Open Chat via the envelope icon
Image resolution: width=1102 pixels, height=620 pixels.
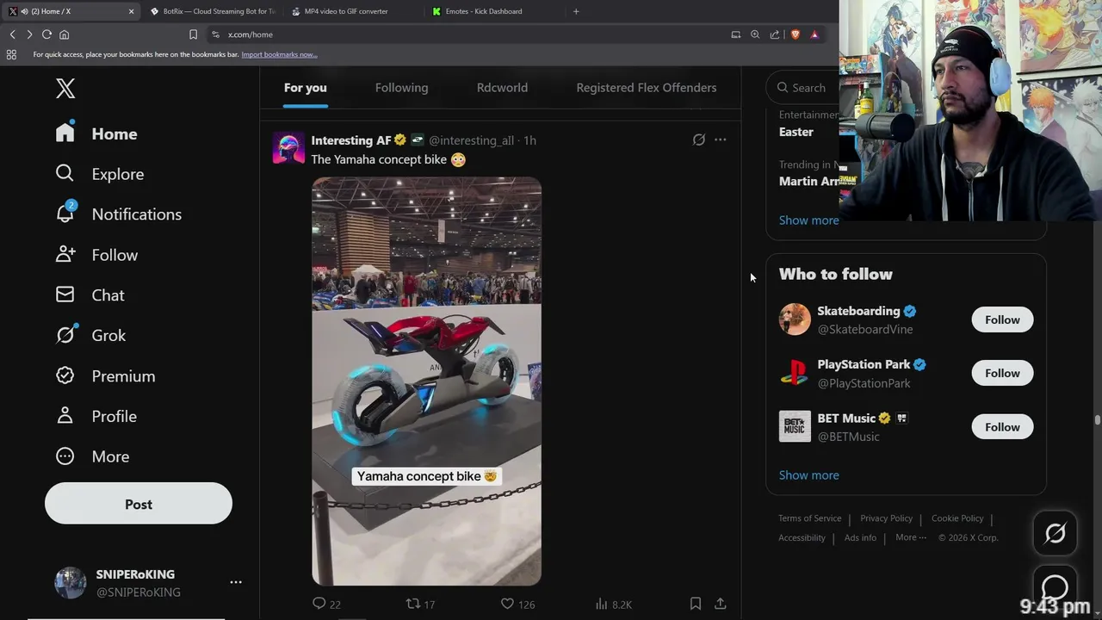[65, 294]
